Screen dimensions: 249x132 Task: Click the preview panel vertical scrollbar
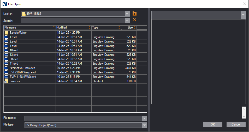tap(244, 113)
